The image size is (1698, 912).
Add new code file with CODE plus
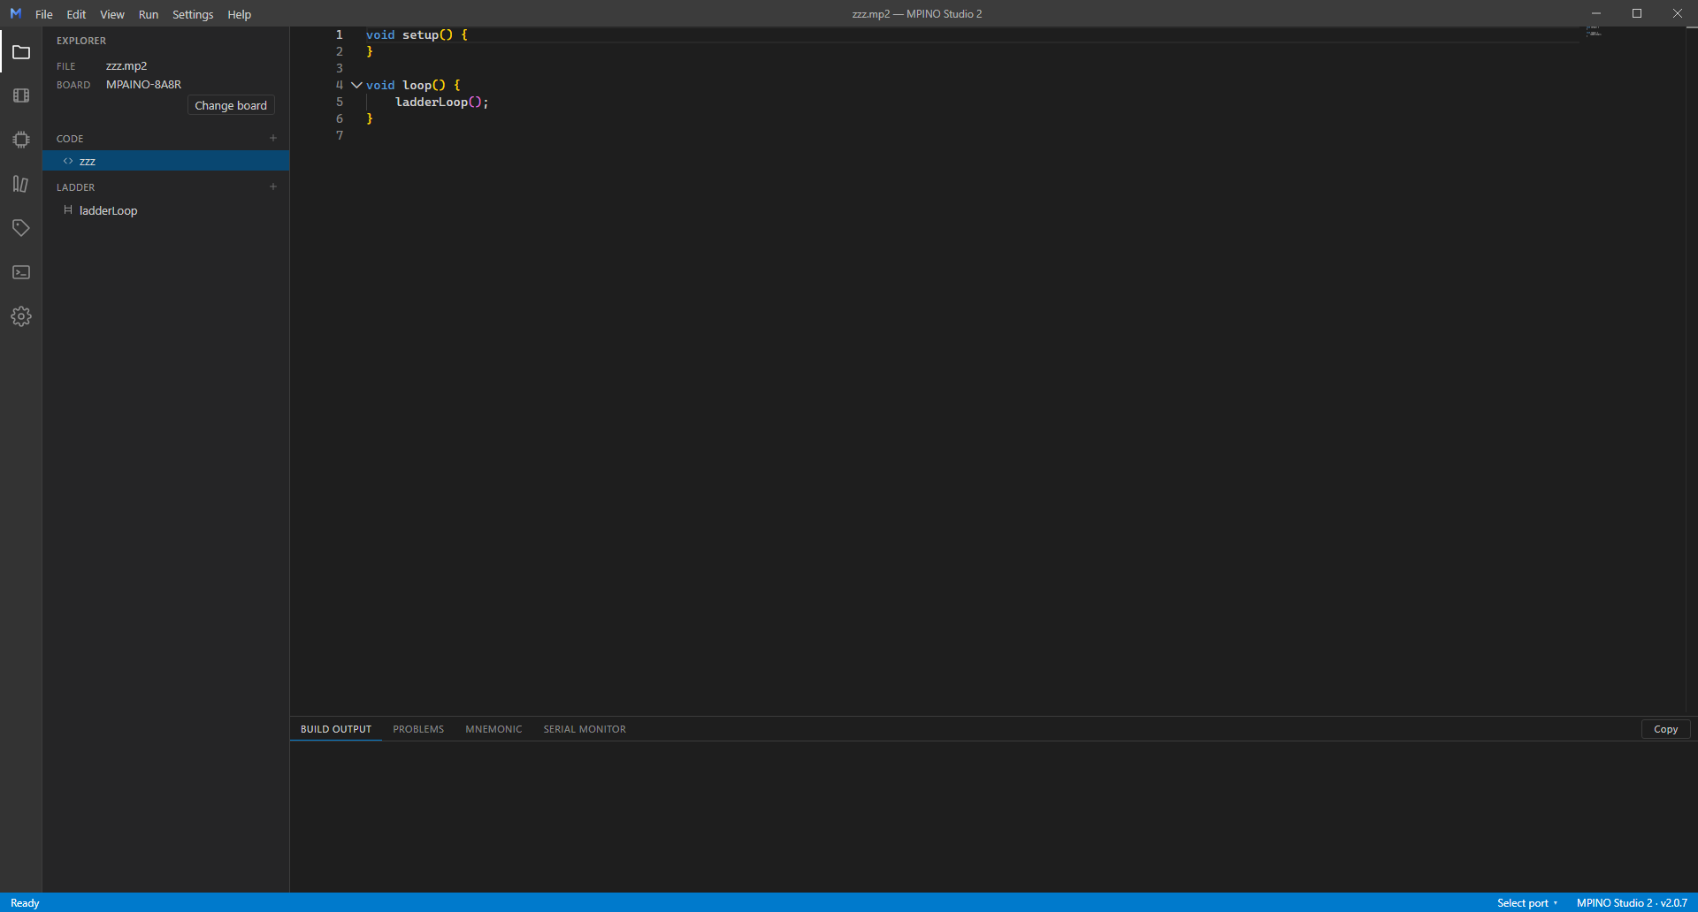pyautogui.click(x=273, y=138)
